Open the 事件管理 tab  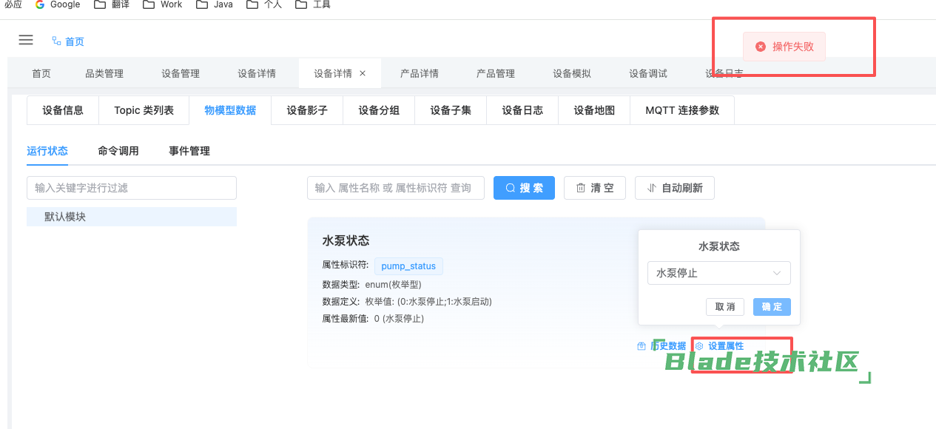tap(189, 151)
